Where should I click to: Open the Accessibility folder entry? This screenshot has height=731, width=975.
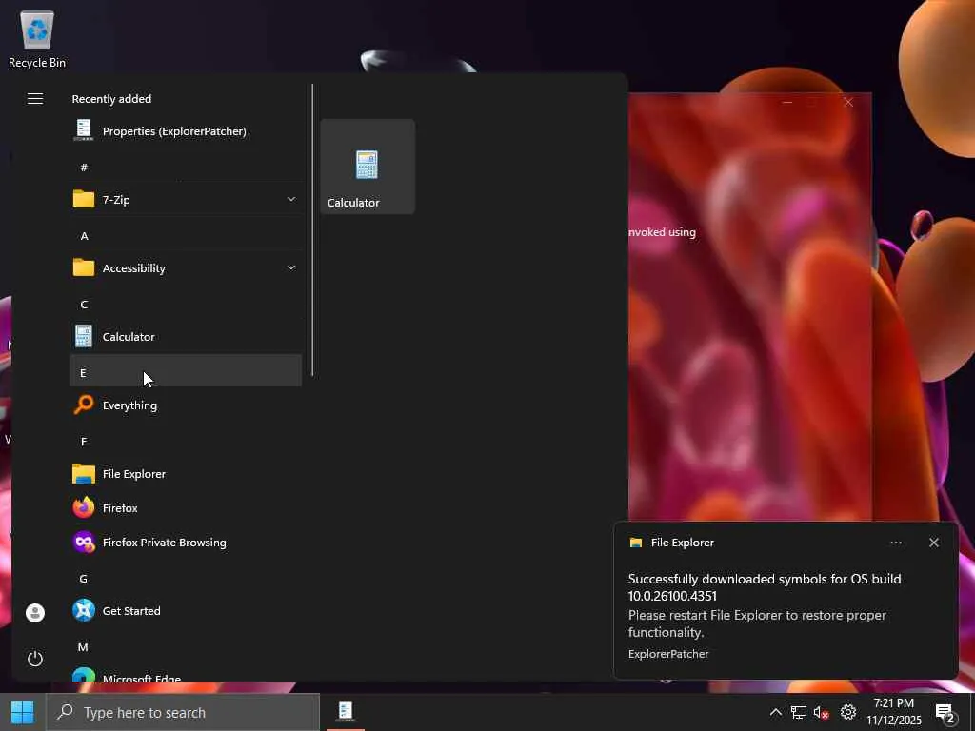point(186,267)
